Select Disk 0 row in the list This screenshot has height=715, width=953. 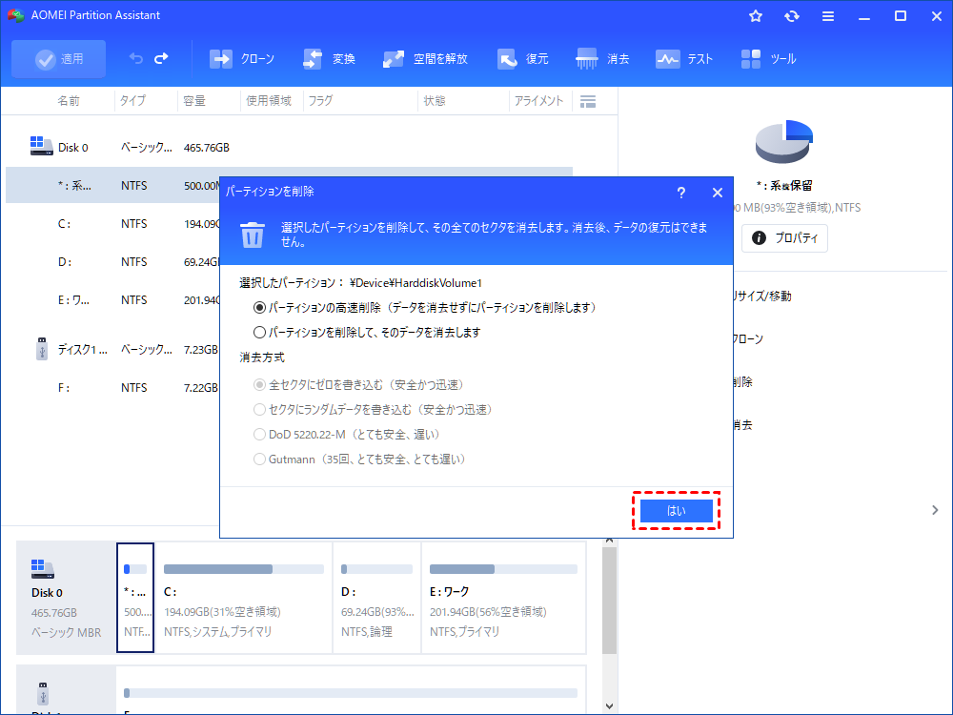(289, 148)
